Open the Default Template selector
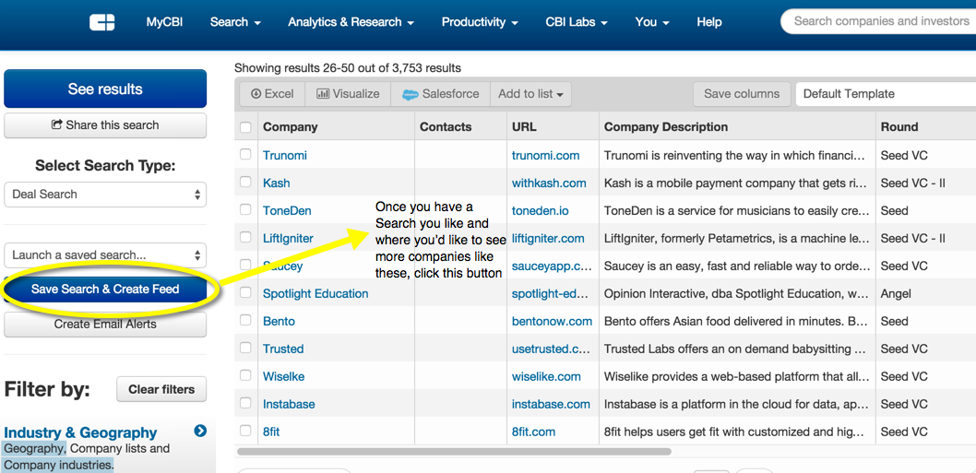Viewport: 976px width, 473px height. point(886,94)
